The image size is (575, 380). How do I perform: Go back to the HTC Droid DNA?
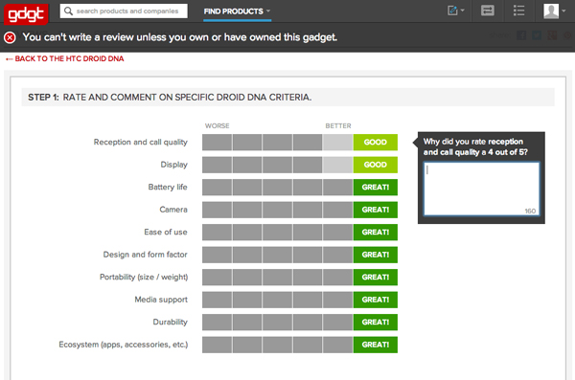65,58
